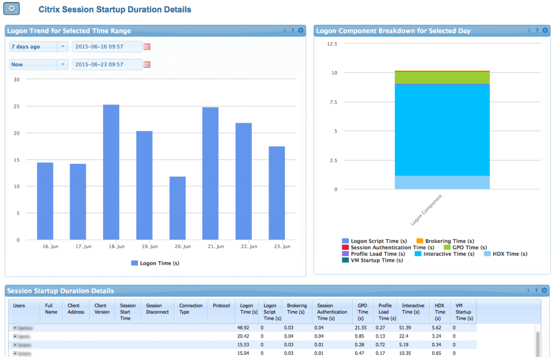Open the '7 days ago' dropdown

pyautogui.click(x=63, y=46)
